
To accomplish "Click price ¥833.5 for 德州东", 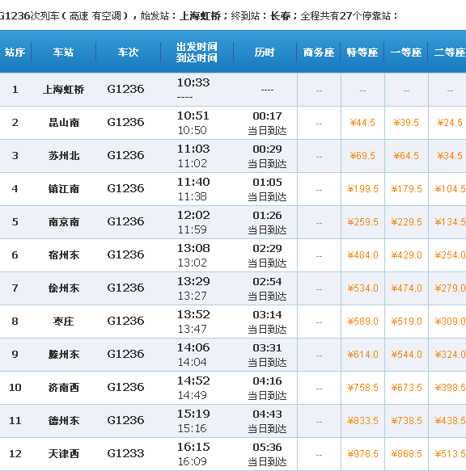I will point(362,421).
